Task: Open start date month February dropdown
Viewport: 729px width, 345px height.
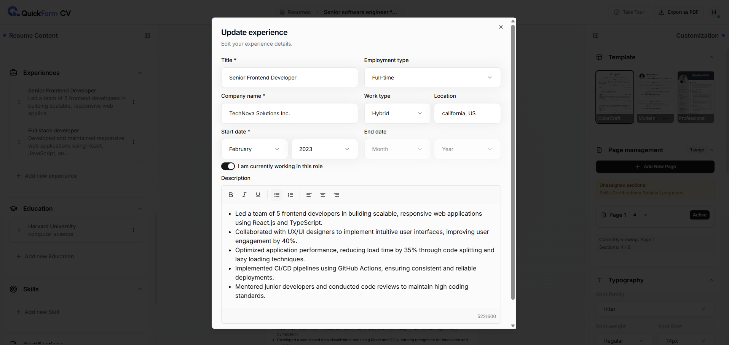Action: point(254,149)
